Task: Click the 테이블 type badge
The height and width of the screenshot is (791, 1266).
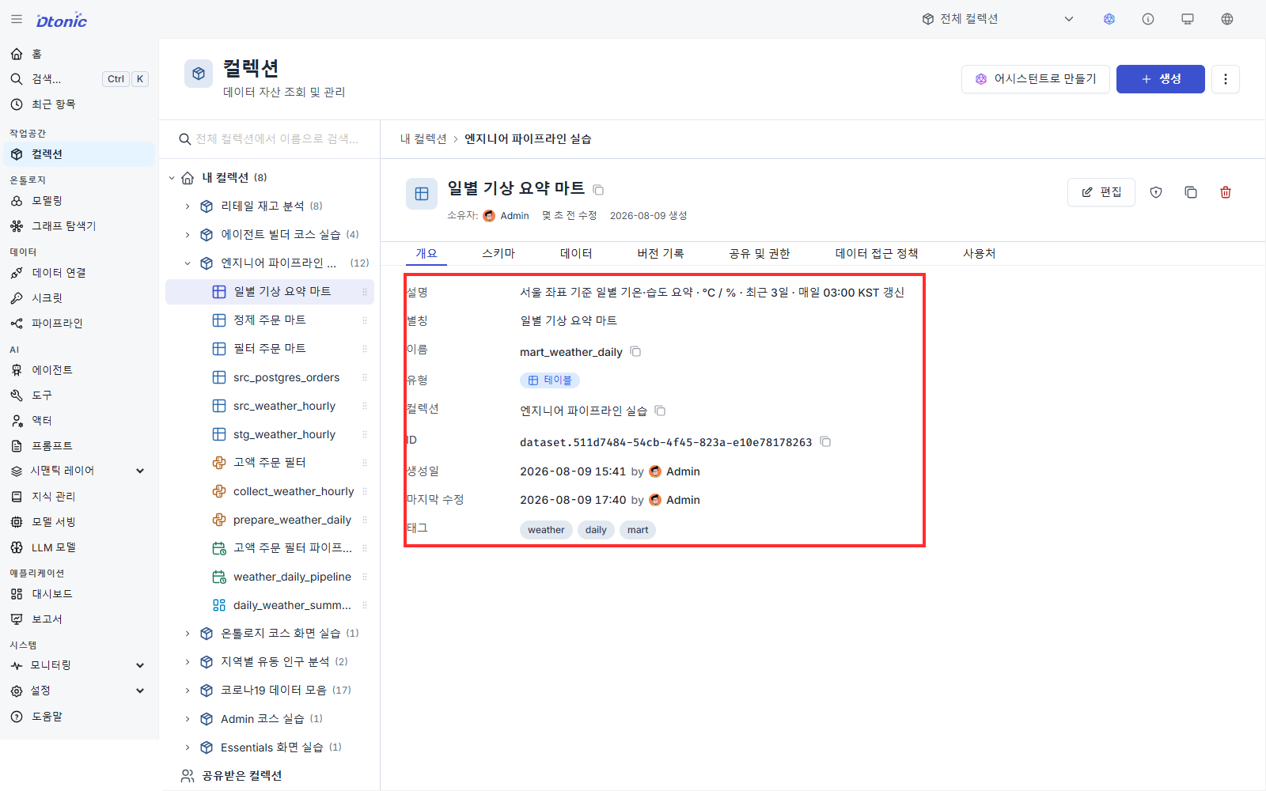Action: tap(550, 380)
